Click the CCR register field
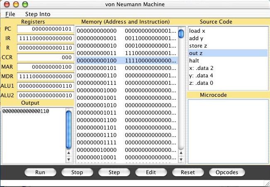The image size is (270, 187). (46, 58)
